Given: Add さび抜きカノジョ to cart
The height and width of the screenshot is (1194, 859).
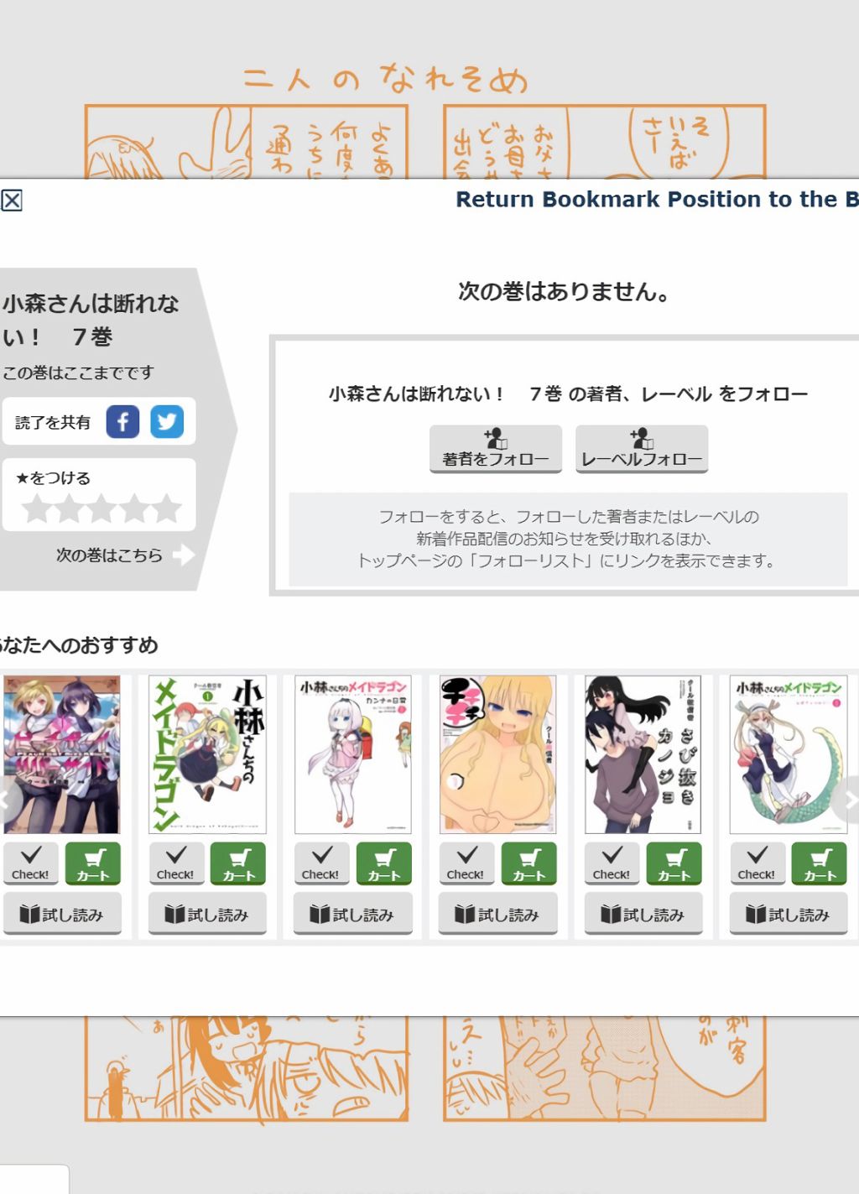Looking at the screenshot, I should [674, 863].
